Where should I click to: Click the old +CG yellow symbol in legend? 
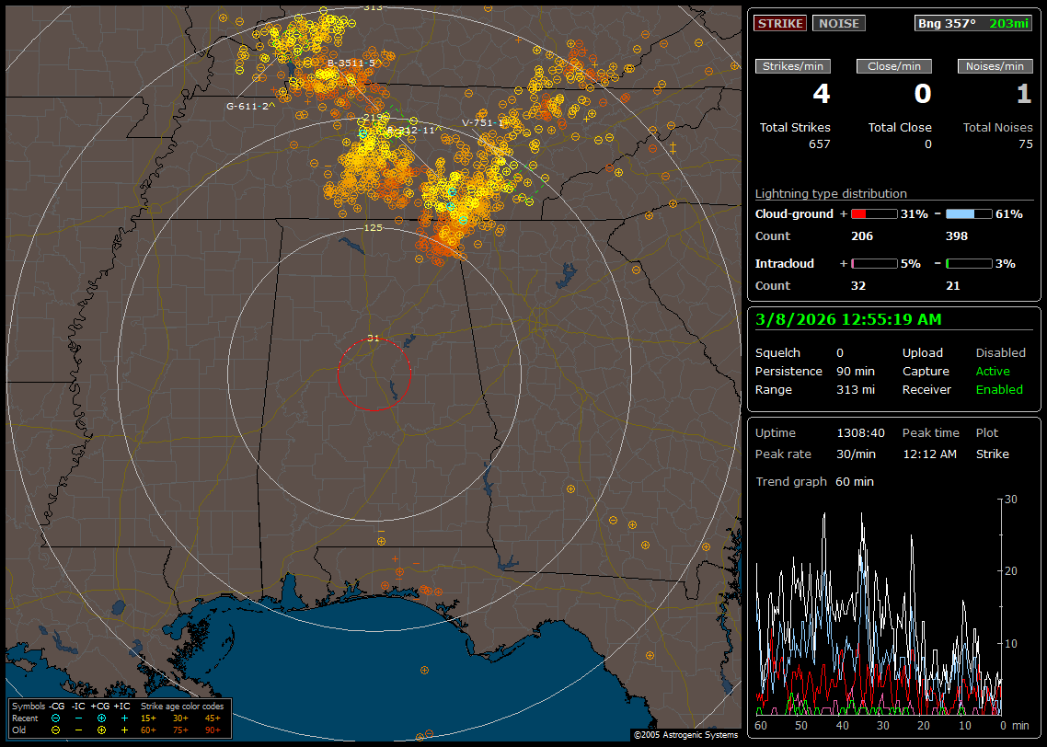(x=101, y=730)
